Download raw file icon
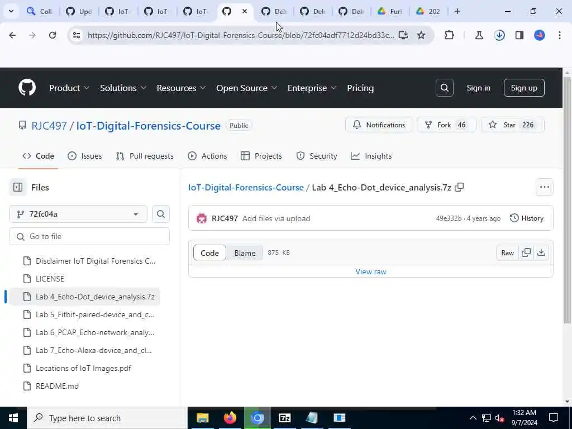 [541, 252]
